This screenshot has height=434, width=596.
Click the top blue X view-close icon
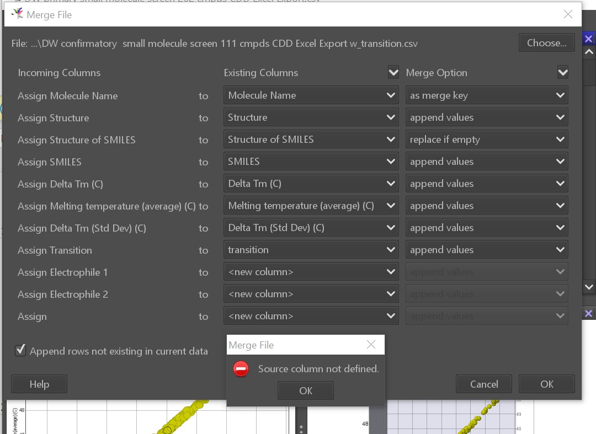pos(588,39)
